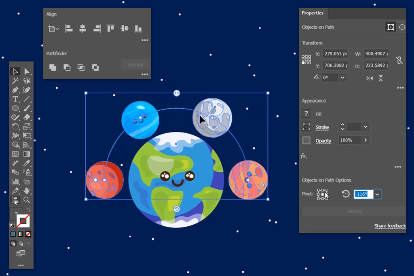This screenshot has height=276, width=414.
Task: Select the Gradient tool
Action: point(27,154)
